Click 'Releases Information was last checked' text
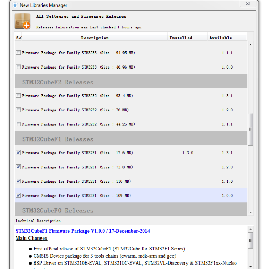The width and height of the screenshot is (271, 269). coord(89,27)
